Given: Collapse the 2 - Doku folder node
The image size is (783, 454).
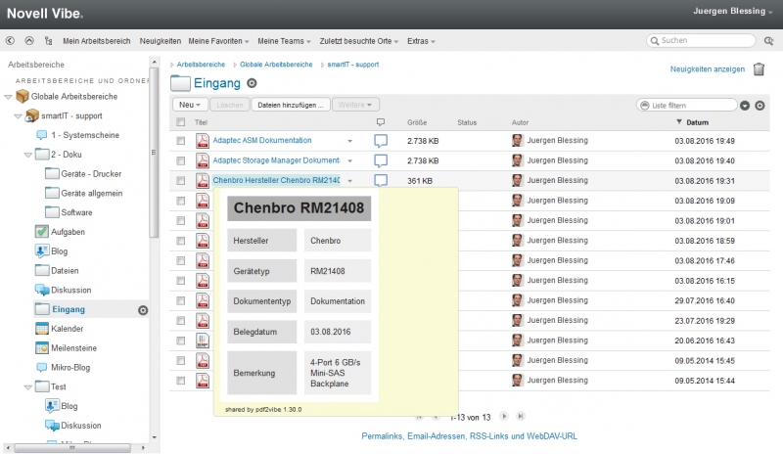Looking at the screenshot, I should pyautogui.click(x=28, y=155).
